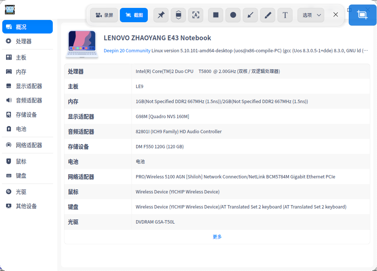Select 内存 in the sidebar
Screen dimensions: 377x271
(x=21, y=72)
